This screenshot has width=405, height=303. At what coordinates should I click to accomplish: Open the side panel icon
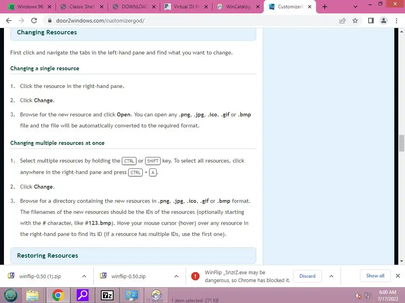tap(371, 21)
